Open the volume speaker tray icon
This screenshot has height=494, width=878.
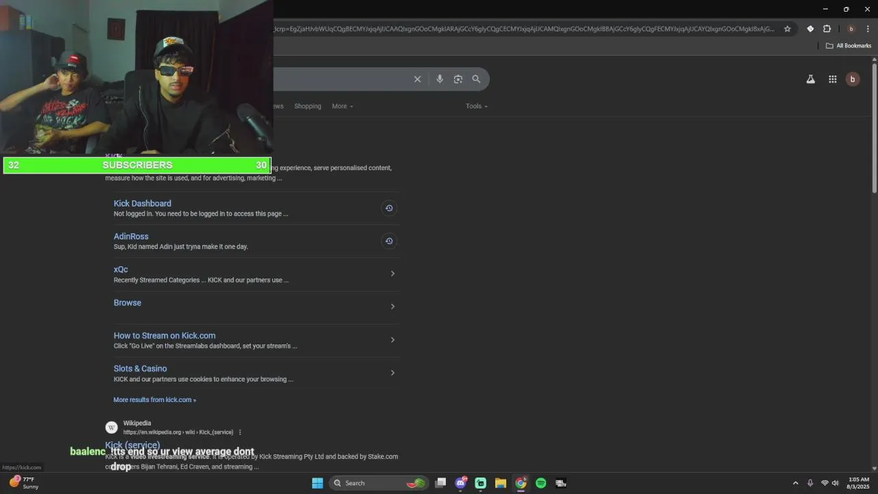click(x=835, y=483)
